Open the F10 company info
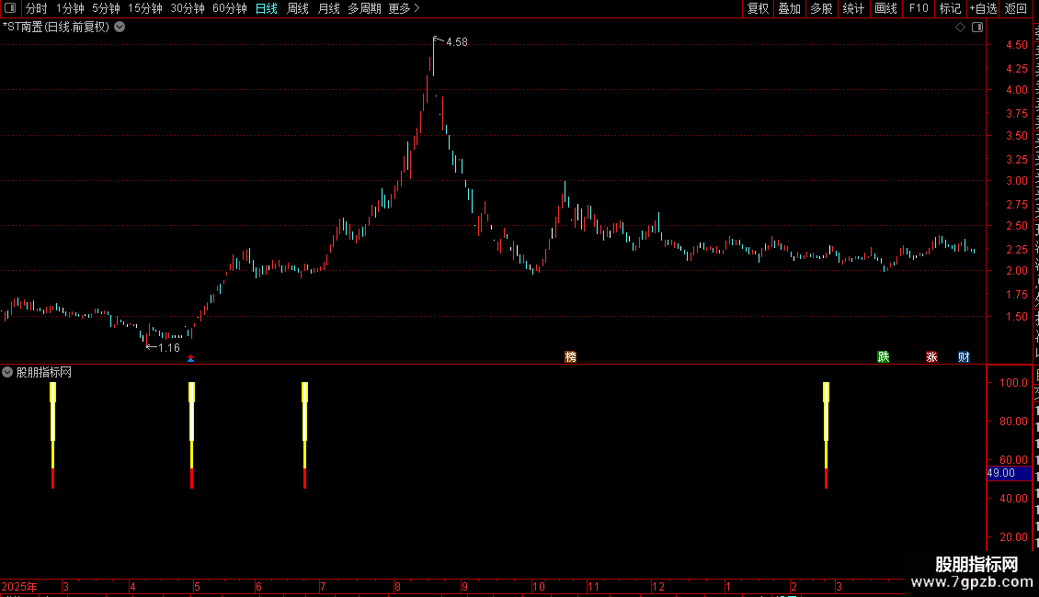 coord(919,8)
